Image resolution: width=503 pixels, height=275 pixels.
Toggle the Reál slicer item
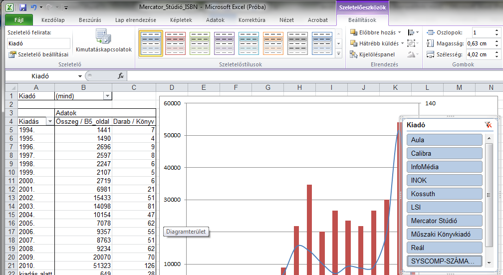pos(444,248)
